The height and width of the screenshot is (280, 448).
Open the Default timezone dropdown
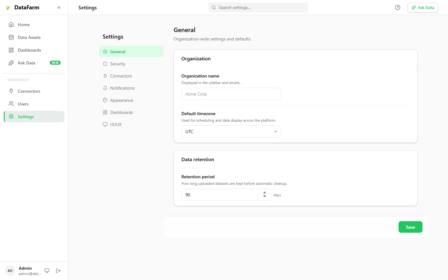(231, 131)
